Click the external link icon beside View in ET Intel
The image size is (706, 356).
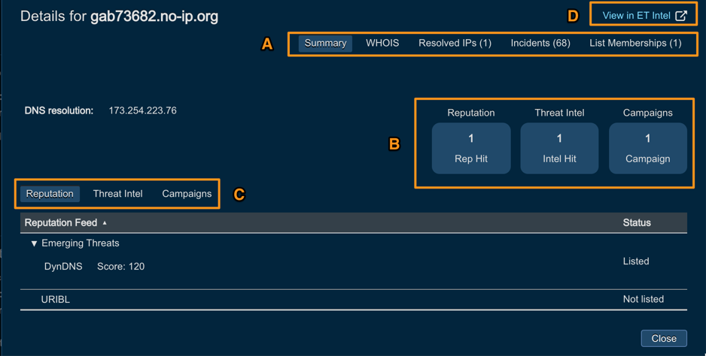tap(681, 16)
